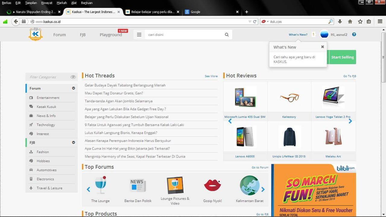This screenshot has width=386, height=217.
Task: Click the Start Selling button
Action: point(343,57)
